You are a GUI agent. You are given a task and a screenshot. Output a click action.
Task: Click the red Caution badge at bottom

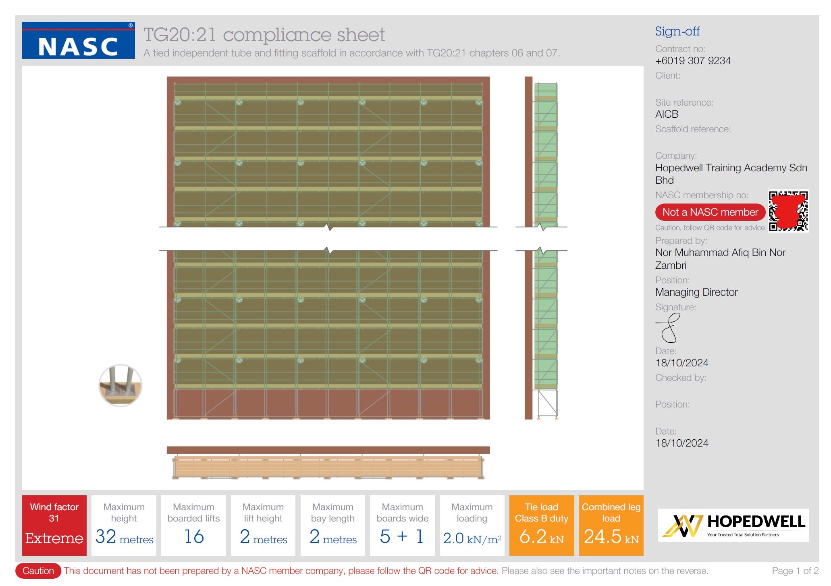point(38,571)
